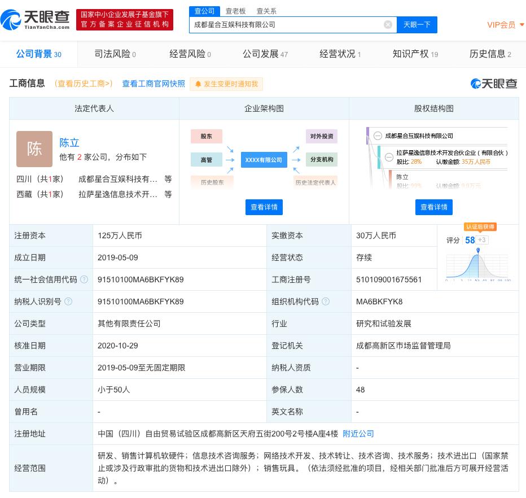
Task: Click help icon beside 统一社会信用代码
Action: coord(84,279)
